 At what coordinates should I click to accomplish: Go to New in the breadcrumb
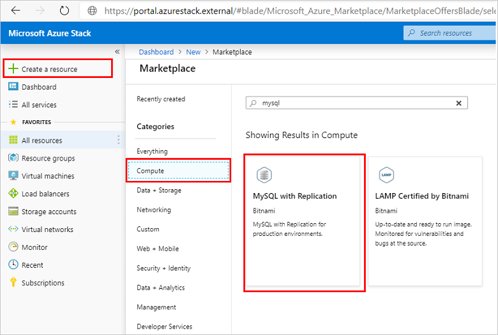point(193,52)
